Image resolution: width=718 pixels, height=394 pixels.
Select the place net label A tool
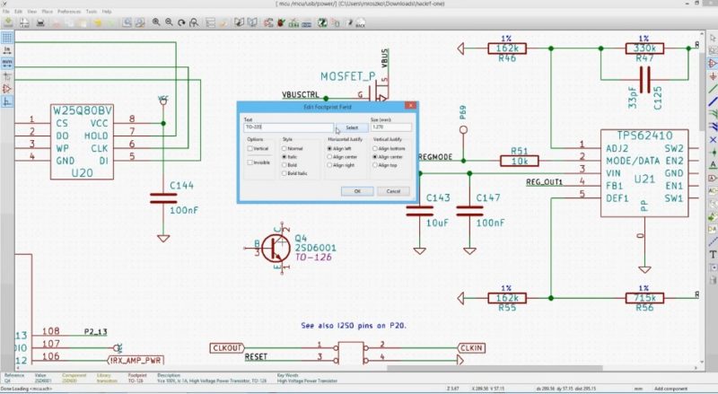click(x=713, y=164)
